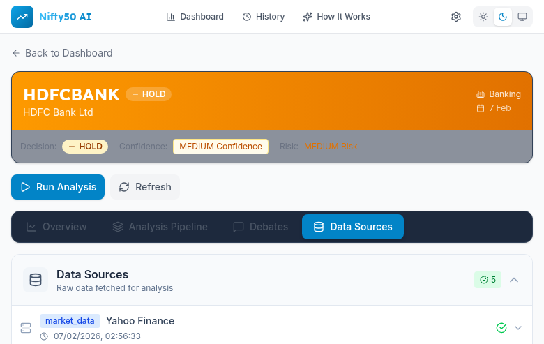544x344 pixels.
Task: Click the green check status on Yahoo Finance
Action: [501, 328]
